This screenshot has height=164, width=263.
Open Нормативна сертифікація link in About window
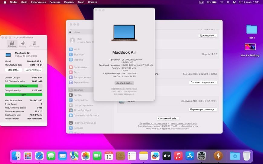click(124, 89)
